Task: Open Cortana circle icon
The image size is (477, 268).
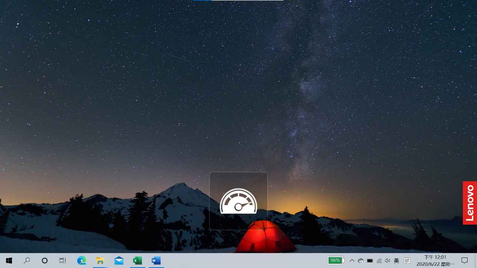Action: pyautogui.click(x=45, y=260)
